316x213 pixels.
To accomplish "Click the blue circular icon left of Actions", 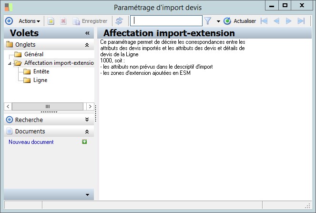I will tap(9, 21).
